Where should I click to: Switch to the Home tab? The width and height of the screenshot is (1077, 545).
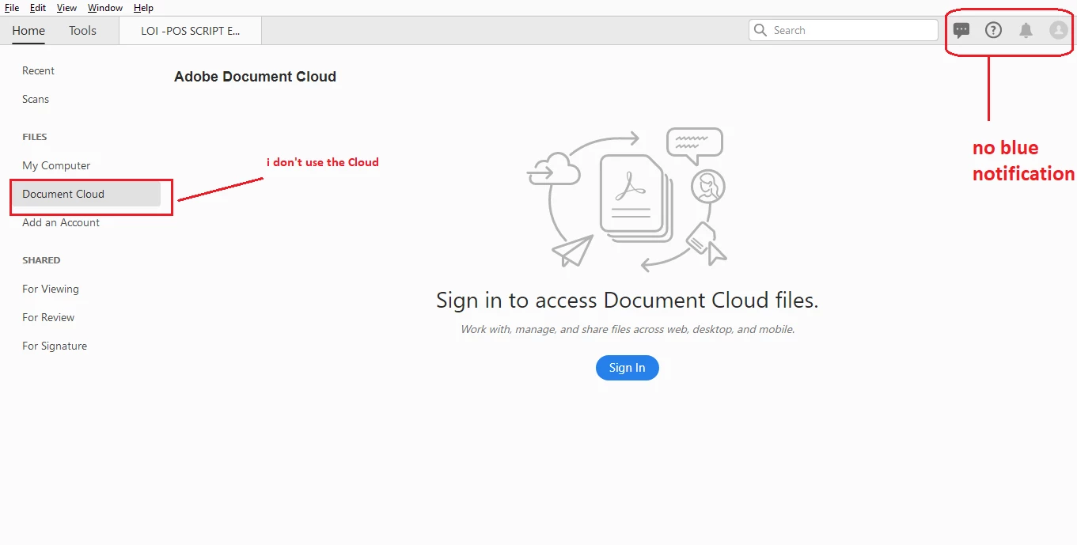pos(28,31)
